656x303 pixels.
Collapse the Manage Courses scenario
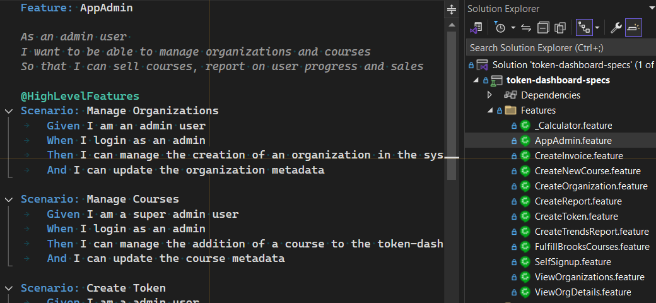pyautogui.click(x=8, y=199)
